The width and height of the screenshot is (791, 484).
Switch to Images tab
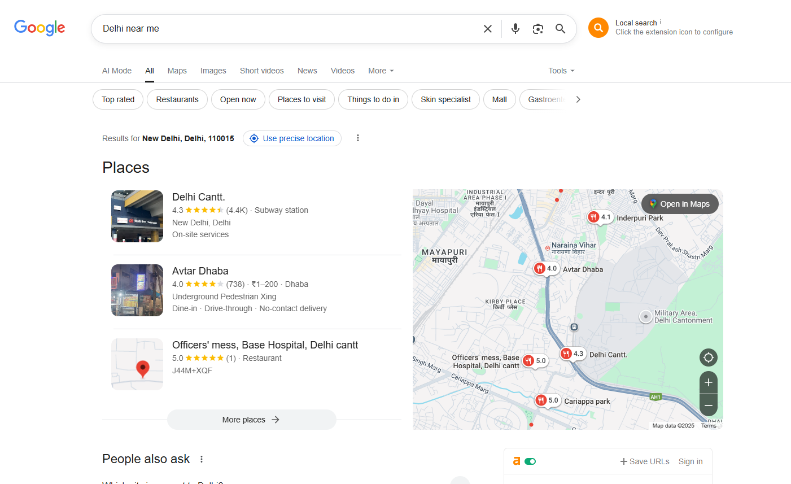click(x=213, y=71)
